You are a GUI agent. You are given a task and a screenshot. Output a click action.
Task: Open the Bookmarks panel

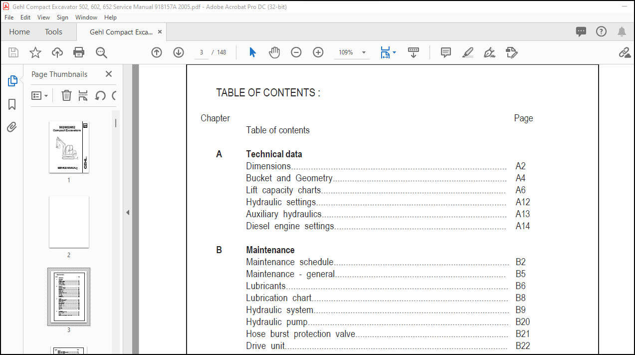point(12,104)
